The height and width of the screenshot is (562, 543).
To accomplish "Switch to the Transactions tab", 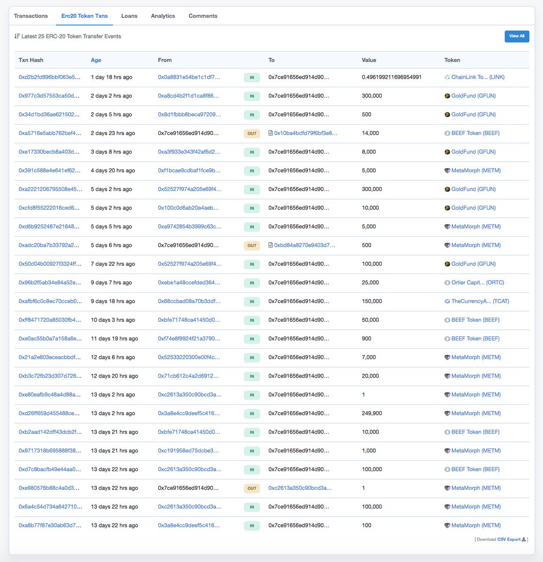I will (31, 16).
